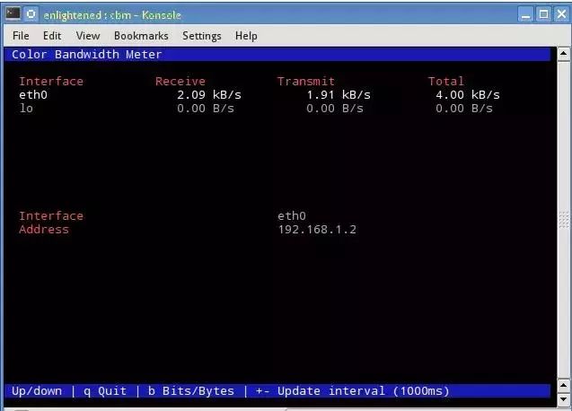Close the Konsole window
The width and height of the screenshot is (572, 411).
pos(561,14)
